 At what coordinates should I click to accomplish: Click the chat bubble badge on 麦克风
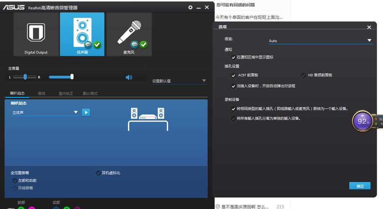135,45
